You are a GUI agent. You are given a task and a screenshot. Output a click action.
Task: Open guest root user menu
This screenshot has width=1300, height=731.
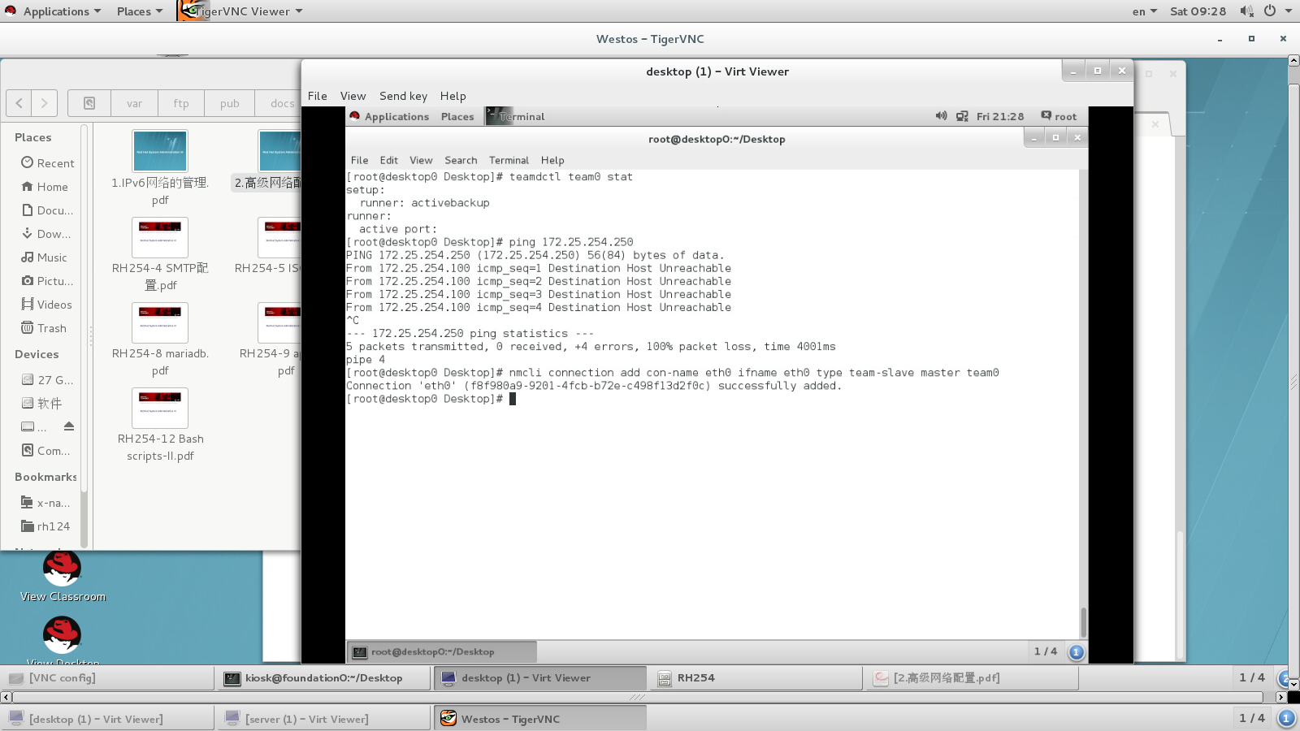[x=1059, y=117]
